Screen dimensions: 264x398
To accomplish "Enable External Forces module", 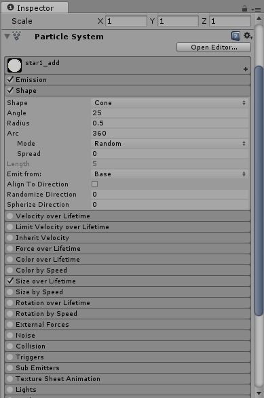I will point(10,324).
